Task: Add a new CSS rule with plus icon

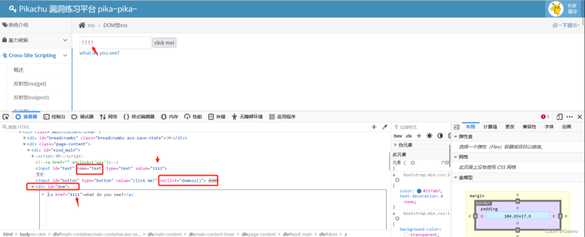Action: pos(419,136)
